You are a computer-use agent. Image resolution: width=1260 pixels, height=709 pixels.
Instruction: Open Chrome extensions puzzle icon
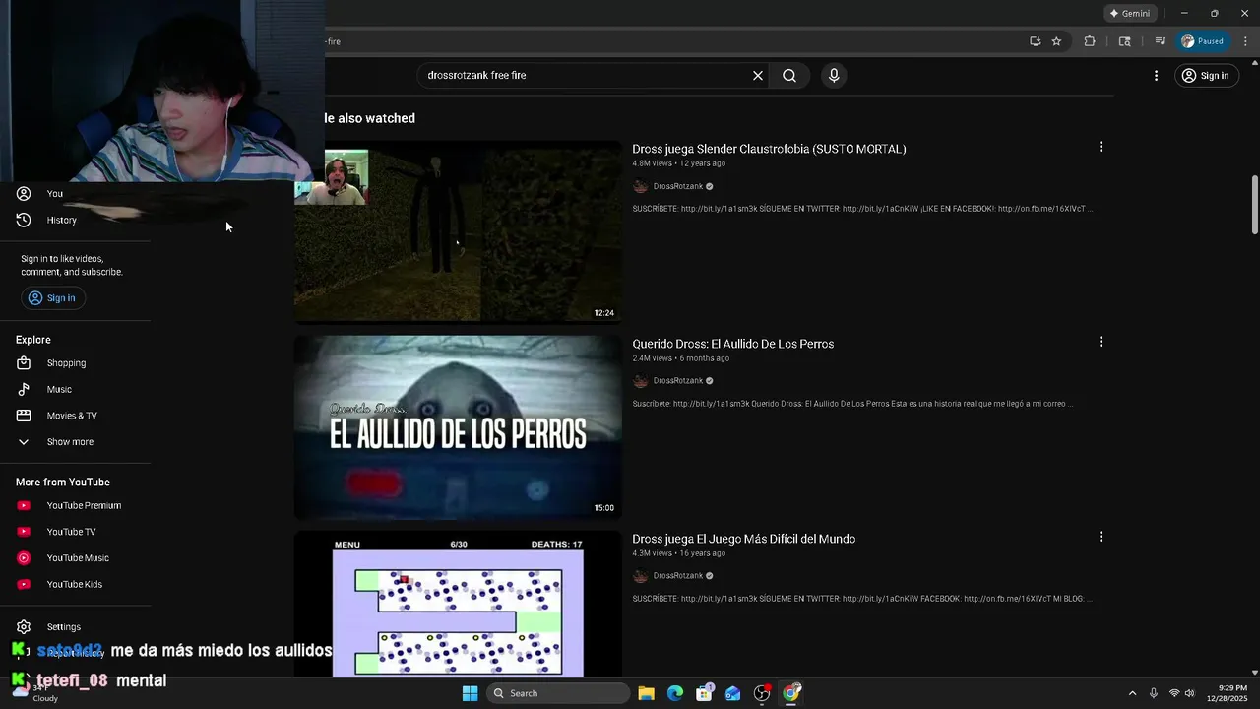[x=1090, y=41]
